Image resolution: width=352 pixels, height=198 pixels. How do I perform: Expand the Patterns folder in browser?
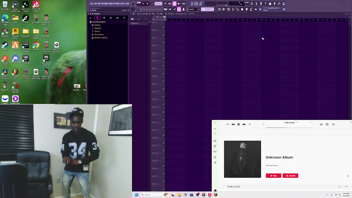(x=98, y=28)
